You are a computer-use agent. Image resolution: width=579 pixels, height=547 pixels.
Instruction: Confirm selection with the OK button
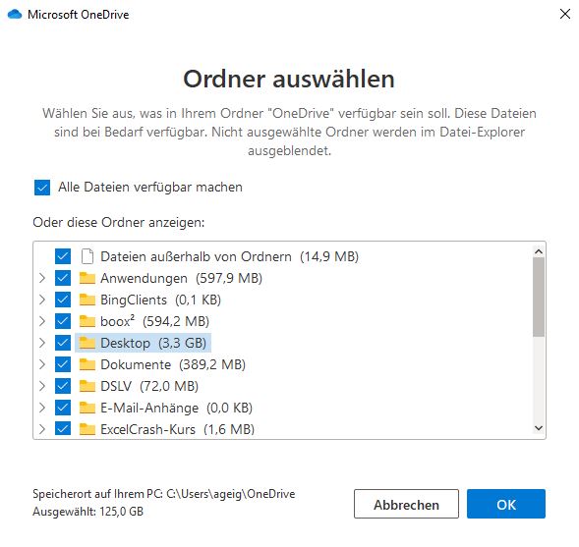[x=506, y=504]
